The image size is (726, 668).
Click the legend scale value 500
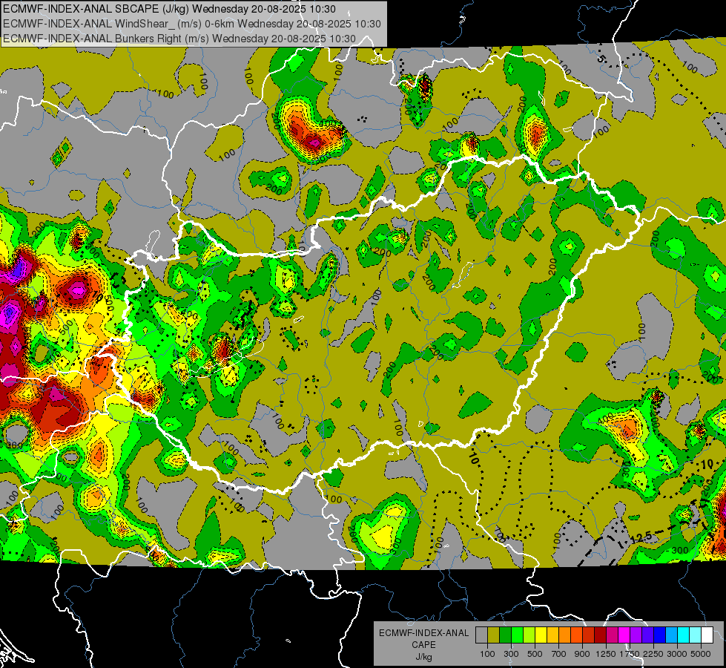coord(535,654)
